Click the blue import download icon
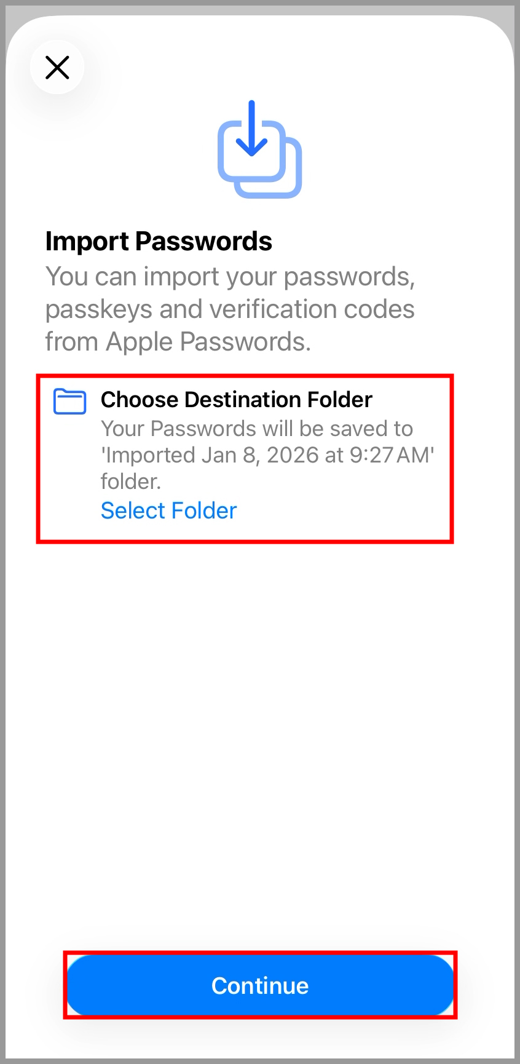Screen dimensions: 520x1064 point(259,149)
